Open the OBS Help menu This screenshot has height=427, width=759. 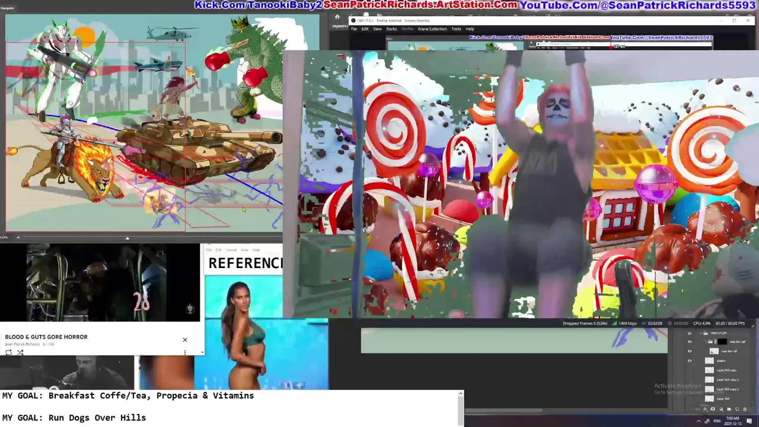[x=470, y=29]
